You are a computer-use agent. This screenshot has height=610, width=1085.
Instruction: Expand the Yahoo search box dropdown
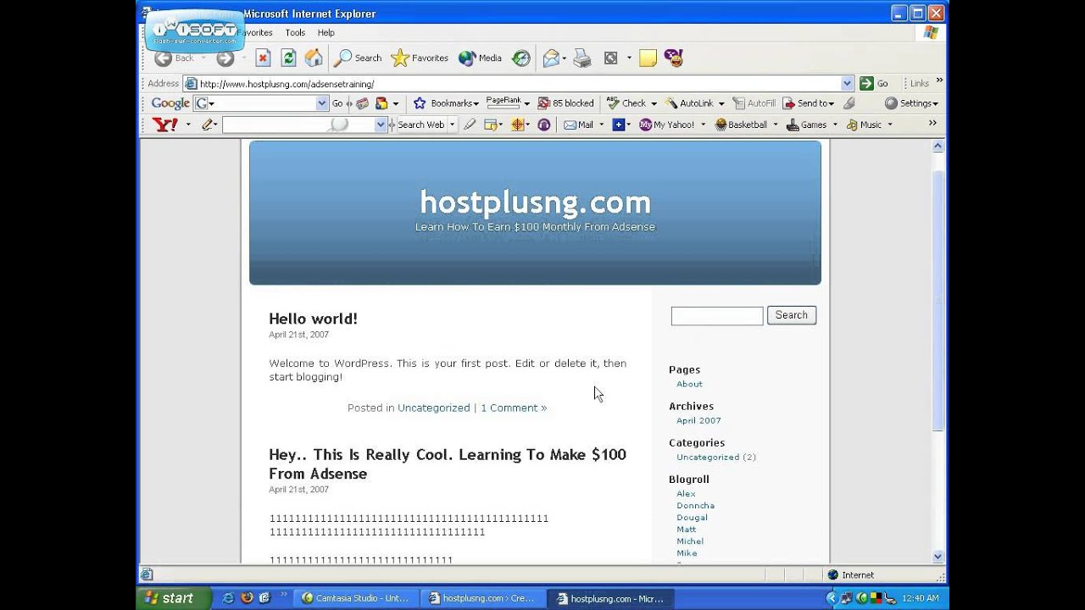pyautogui.click(x=381, y=125)
